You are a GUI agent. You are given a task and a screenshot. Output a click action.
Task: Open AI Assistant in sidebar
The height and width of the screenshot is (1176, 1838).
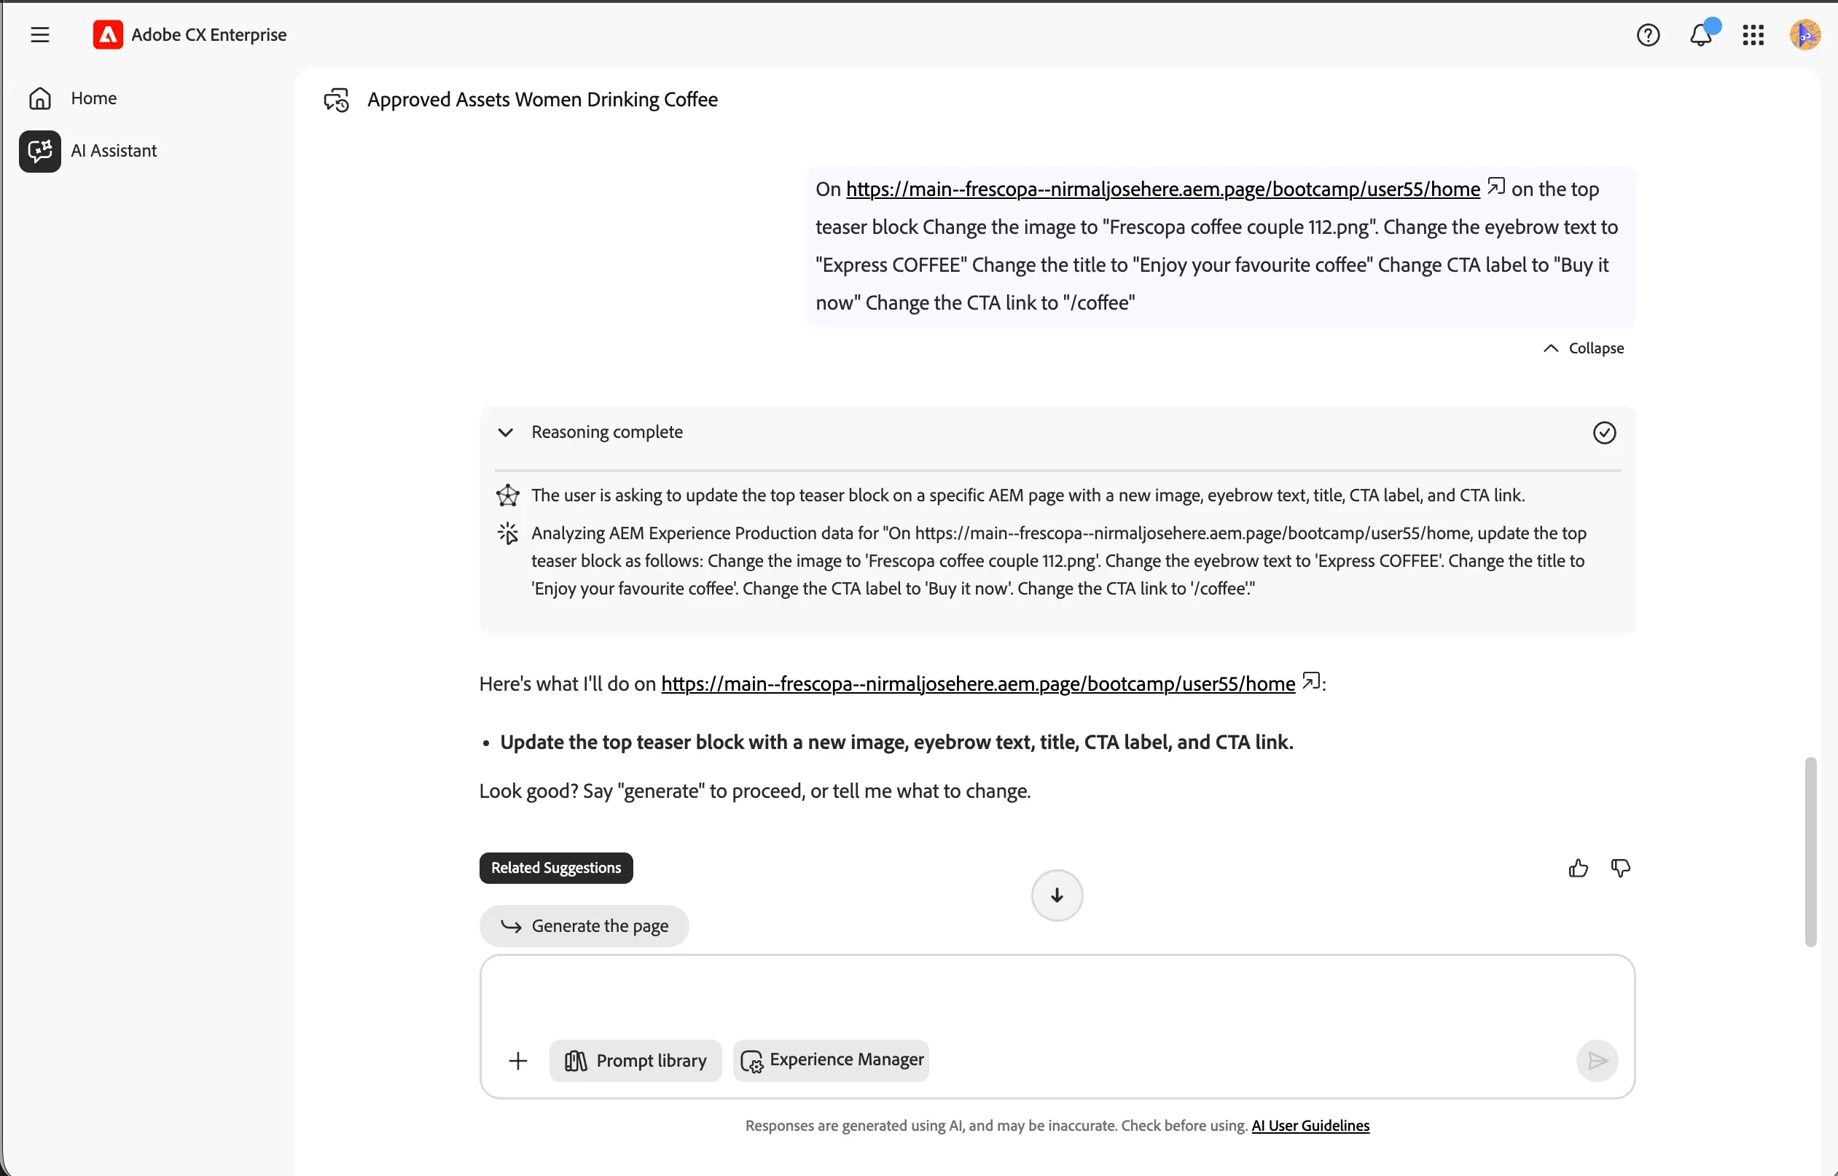89,152
